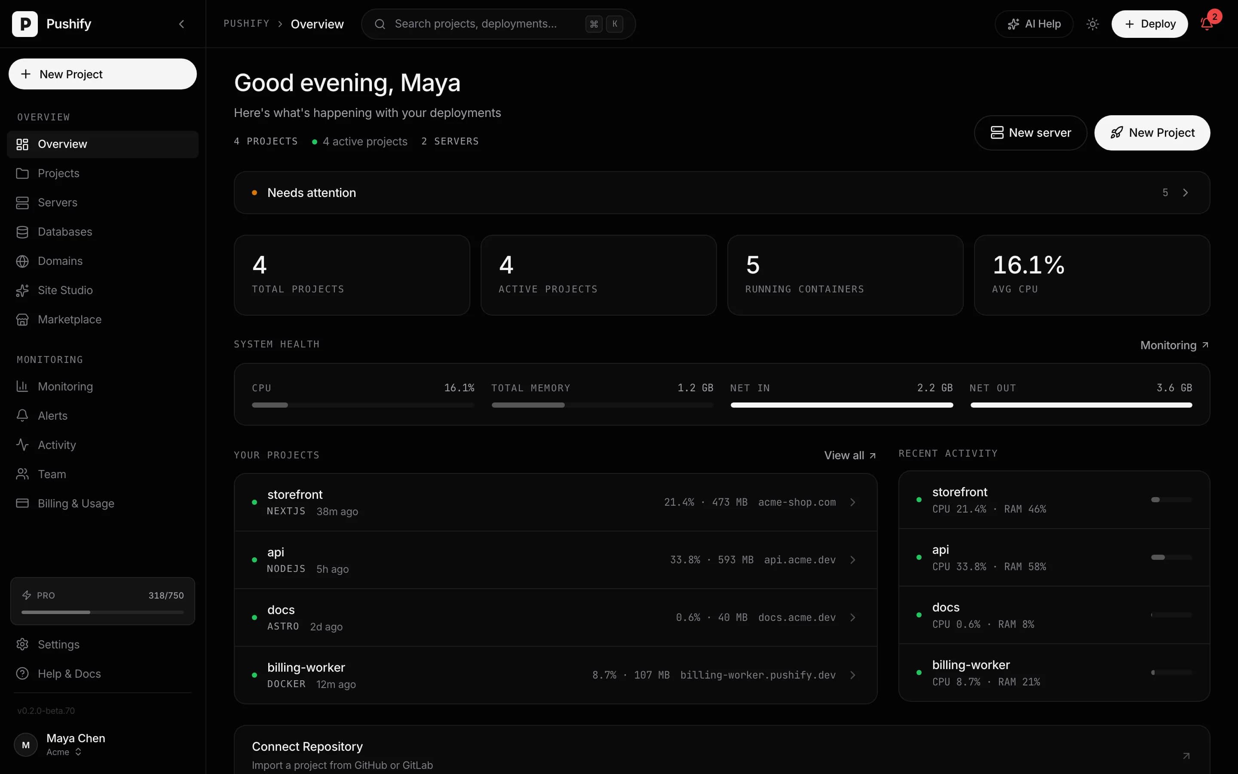Open the notifications bell icon

click(x=1207, y=24)
